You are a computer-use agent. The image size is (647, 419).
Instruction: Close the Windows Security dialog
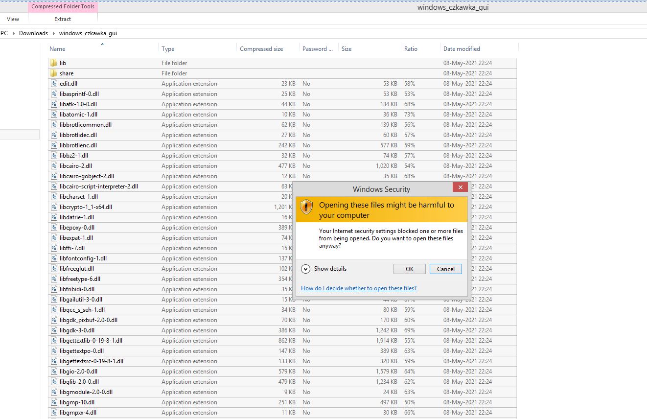(460, 187)
